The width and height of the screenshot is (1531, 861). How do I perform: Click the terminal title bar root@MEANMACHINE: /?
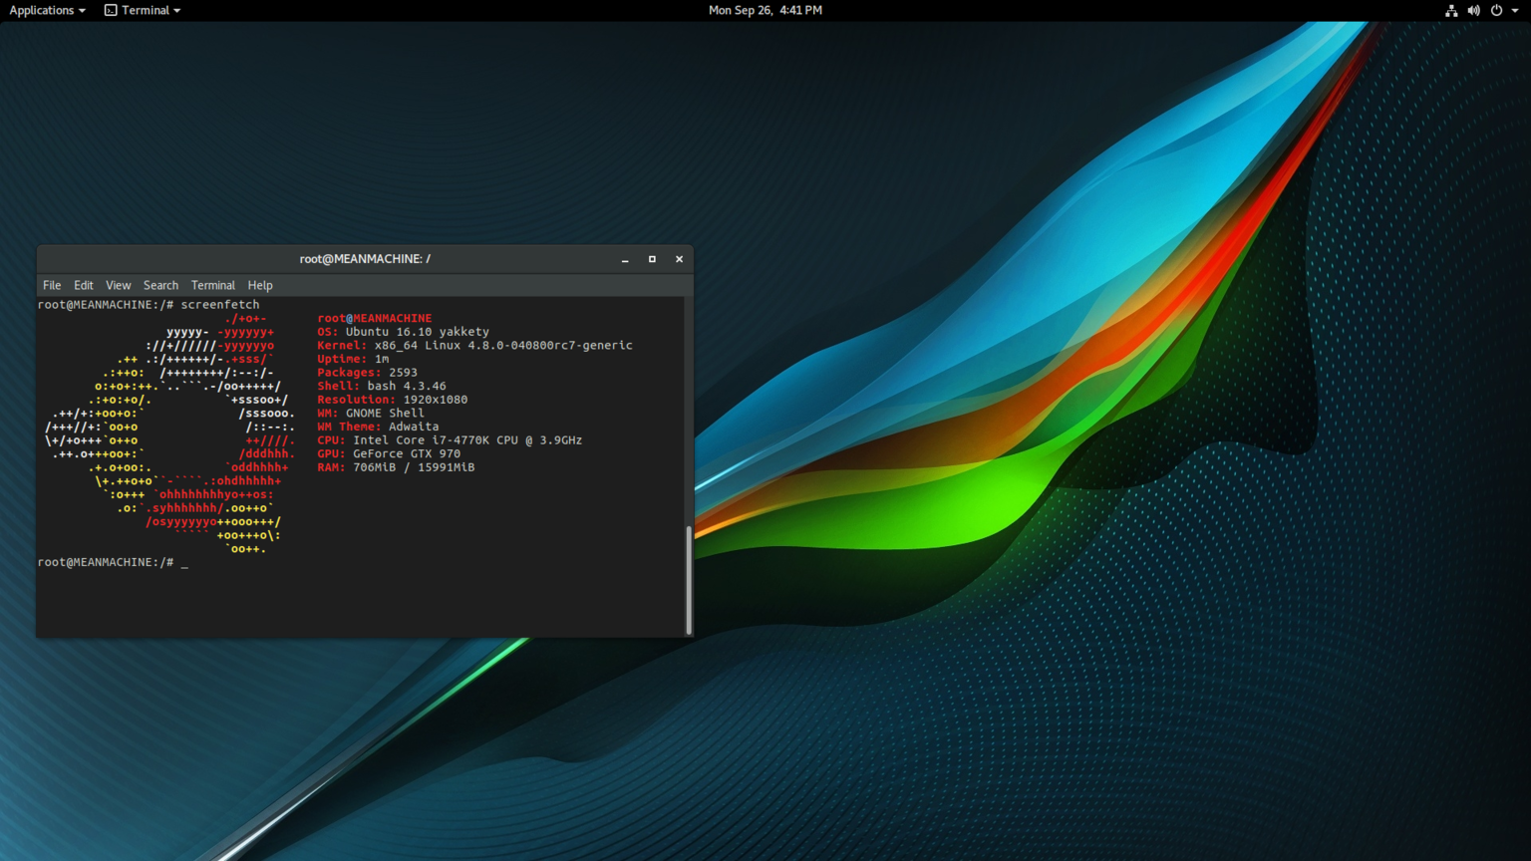(x=365, y=259)
